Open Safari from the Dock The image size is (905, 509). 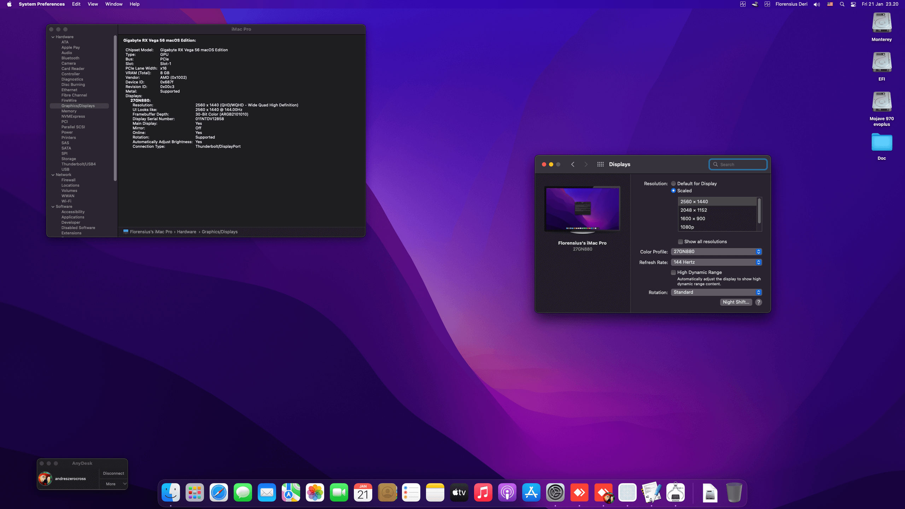219,492
